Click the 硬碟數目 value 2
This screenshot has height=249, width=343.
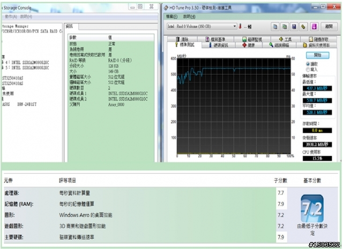point(109,88)
